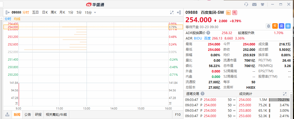Click the F10 company info button
294x119 pixels.
(178, 115)
